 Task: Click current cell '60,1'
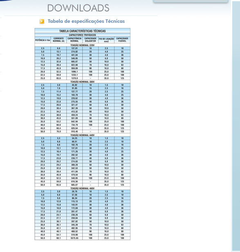tap(58, 238)
